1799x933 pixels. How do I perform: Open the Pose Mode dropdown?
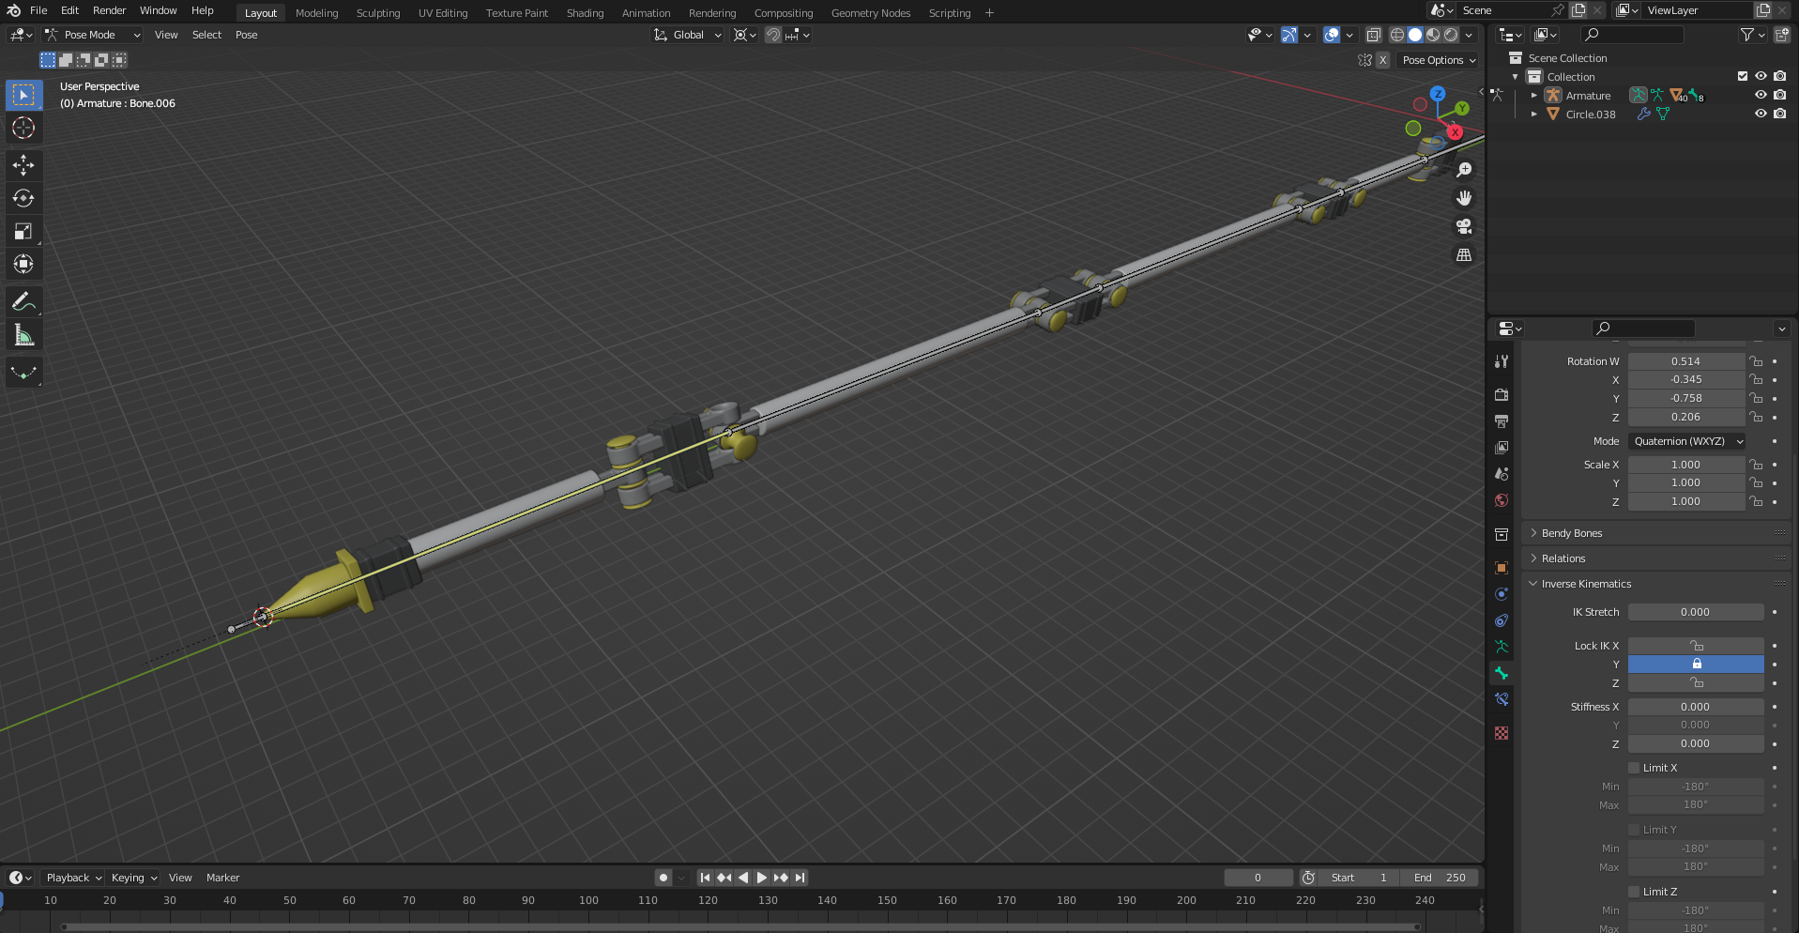coord(92,35)
